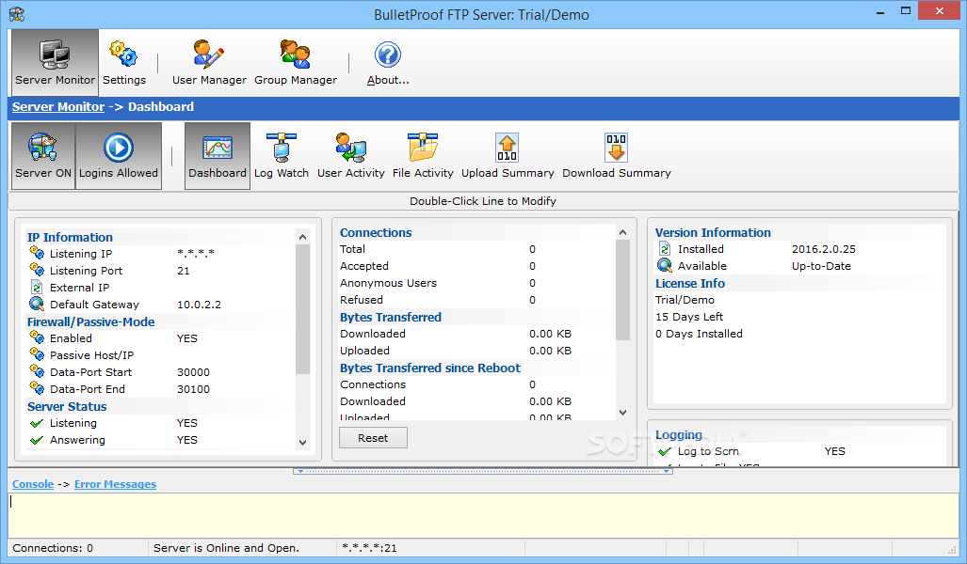
Task: Click the firewall Enabled gear icon
Action: (37, 337)
